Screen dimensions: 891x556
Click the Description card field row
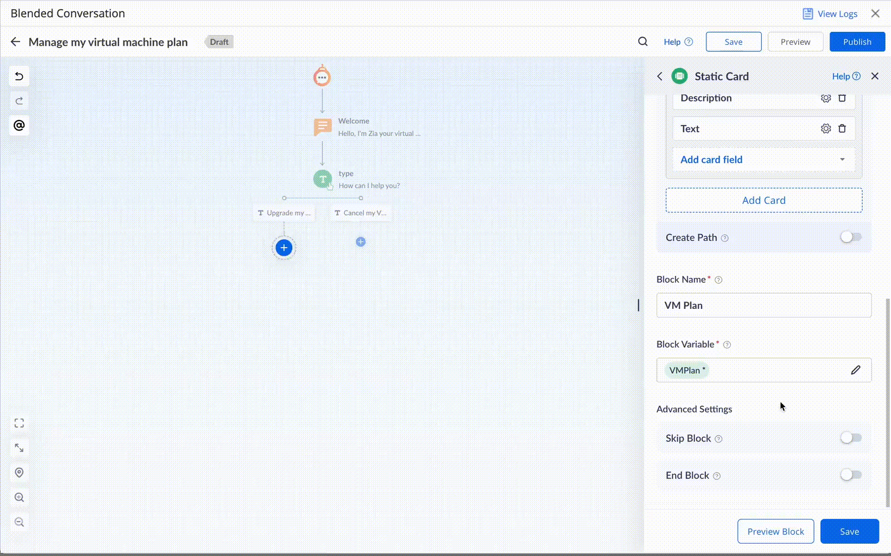764,99
